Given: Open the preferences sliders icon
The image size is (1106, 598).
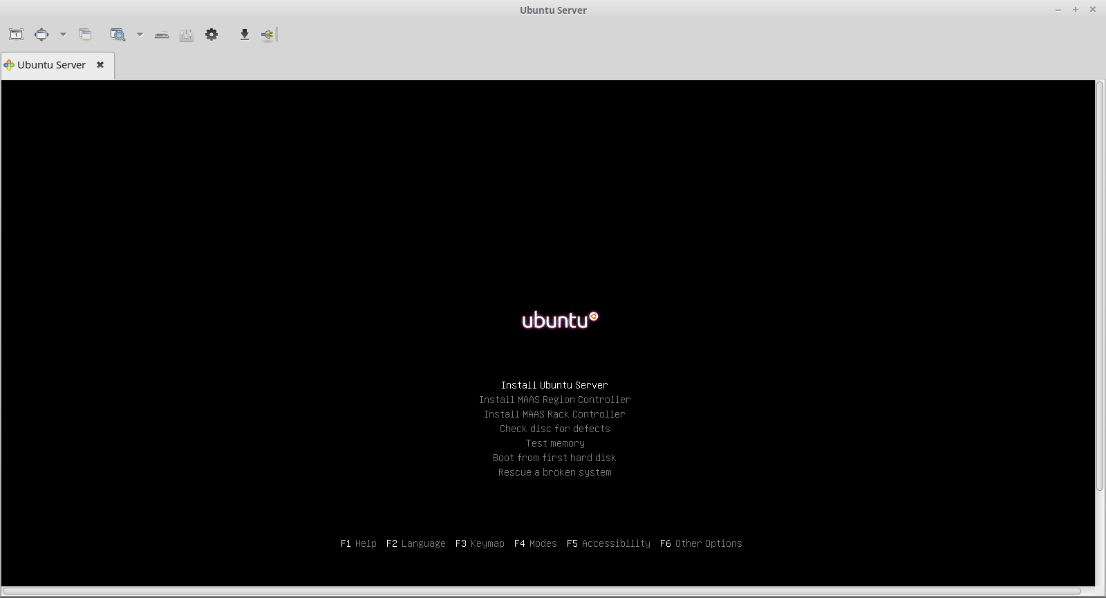Looking at the screenshot, I should click(x=187, y=35).
